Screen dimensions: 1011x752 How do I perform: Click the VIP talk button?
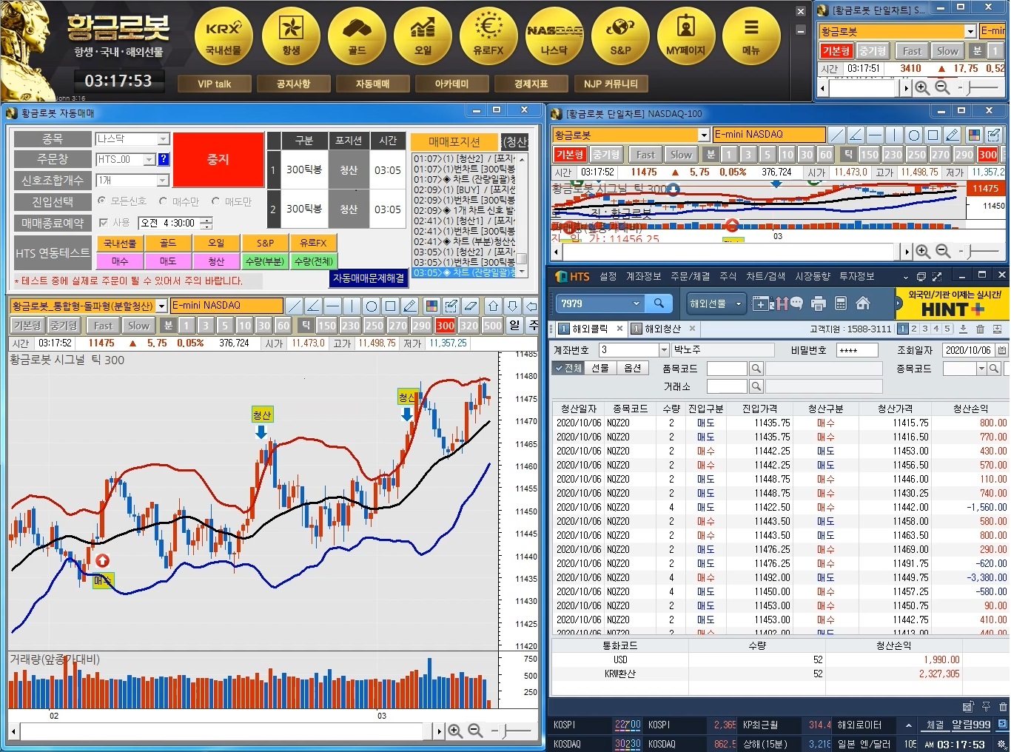(x=214, y=84)
